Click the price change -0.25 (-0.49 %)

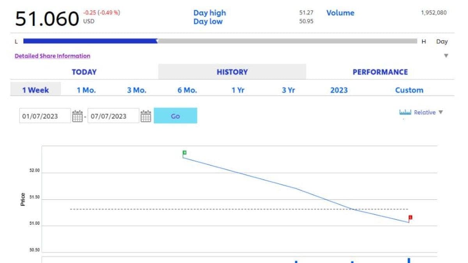click(101, 12)
